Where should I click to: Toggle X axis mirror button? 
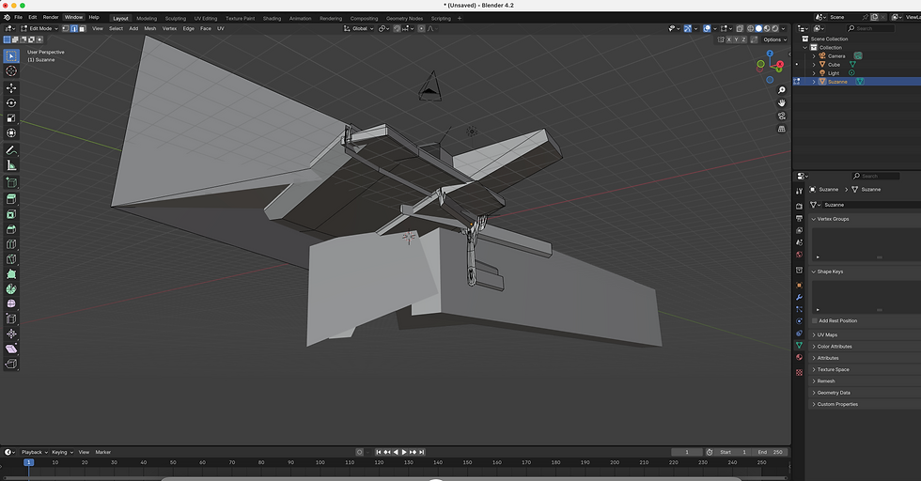point(729,39)
